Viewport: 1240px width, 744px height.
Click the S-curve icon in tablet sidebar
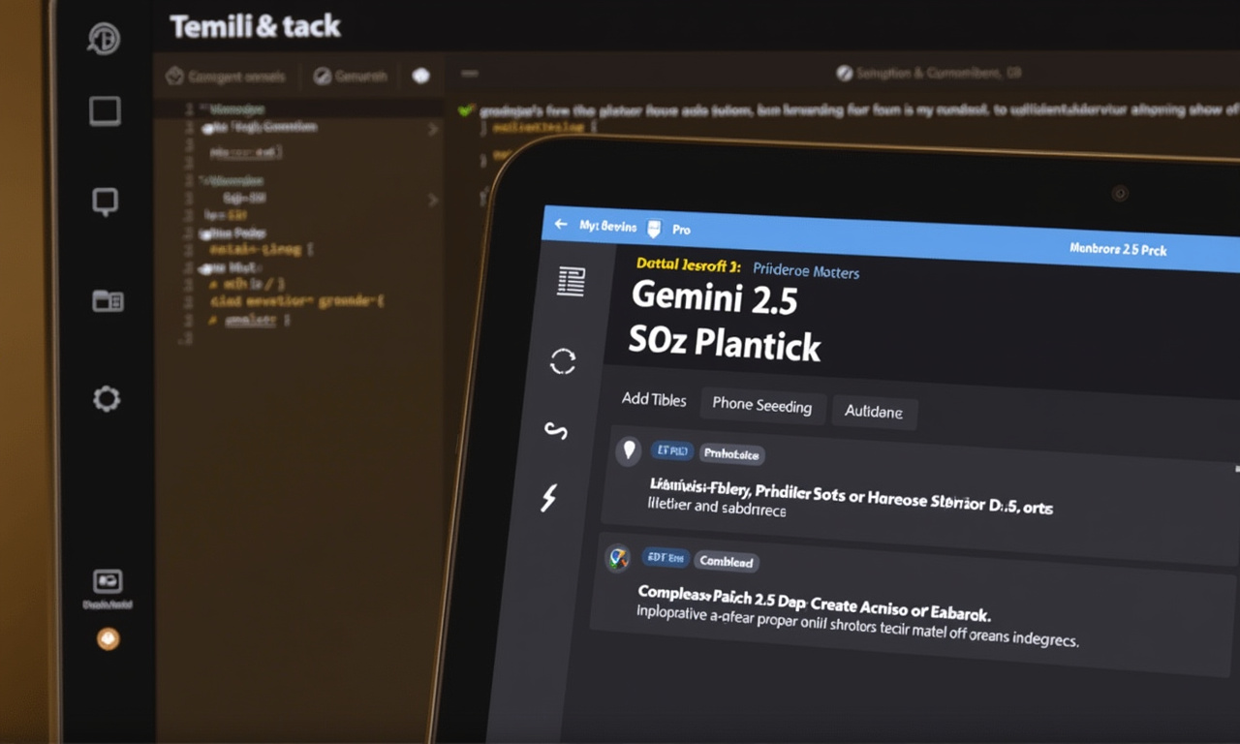coord(556,431)
